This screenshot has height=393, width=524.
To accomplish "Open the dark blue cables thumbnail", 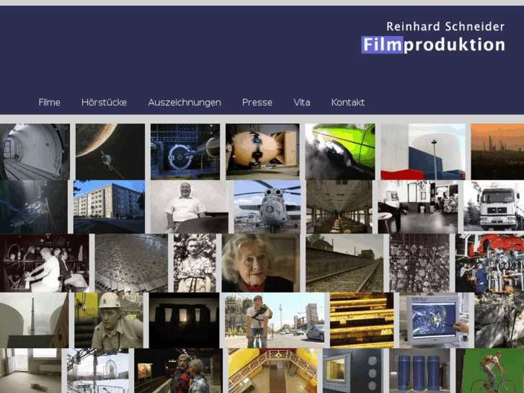I will pyautogui.click(x=34, y=207).
